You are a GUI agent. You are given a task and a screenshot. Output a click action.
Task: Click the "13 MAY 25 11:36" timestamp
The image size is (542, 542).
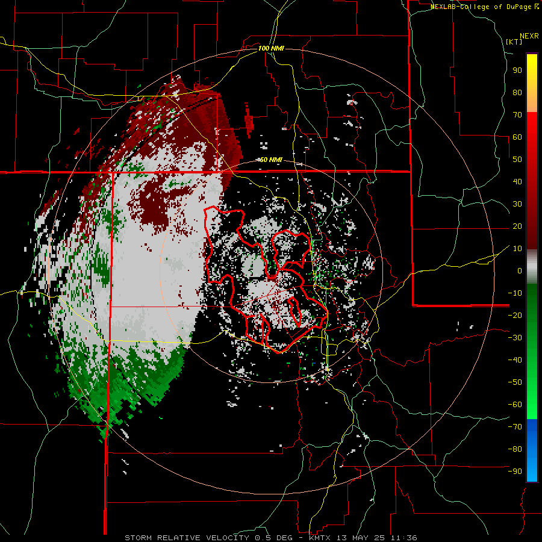(376, 538)
